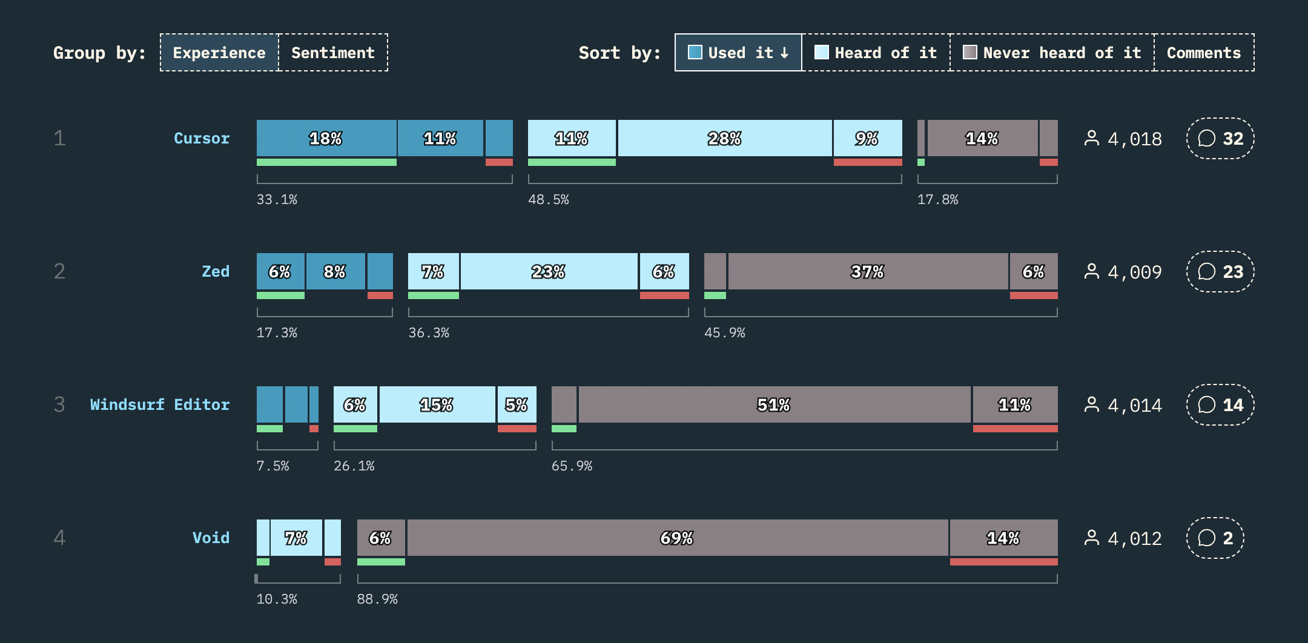This screenshot has height=643, width=1308.
Task: Select Cursor's 14% never-heard segment
Action: tap(982, 139)
